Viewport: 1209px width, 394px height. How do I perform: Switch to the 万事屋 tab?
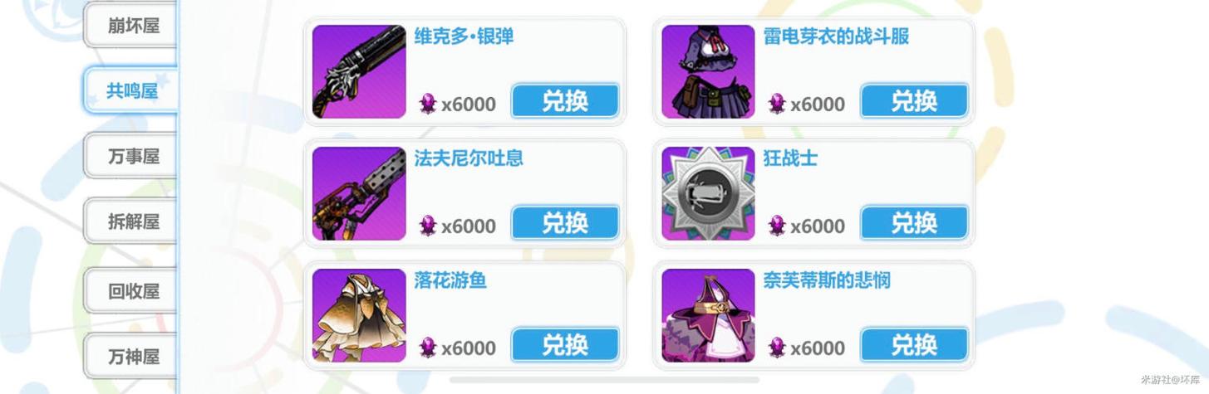(133, 156)
